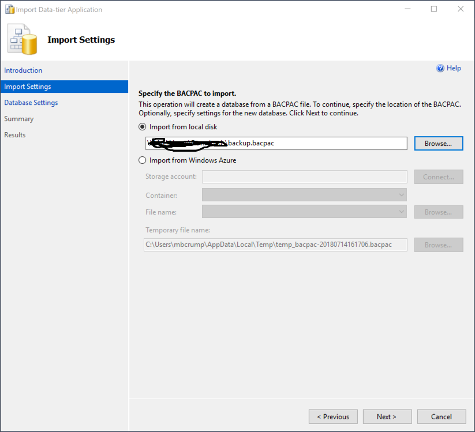The height and width of the screenshot is (432, 475).
Task: Open the File name dropdown
Action: (304, 212)
